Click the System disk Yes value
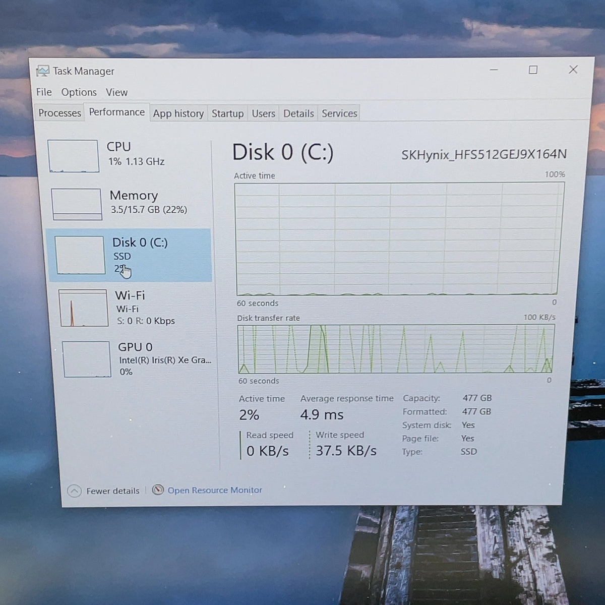The height and width of the screenshot is (605, 605). click(x=468, y=425)
